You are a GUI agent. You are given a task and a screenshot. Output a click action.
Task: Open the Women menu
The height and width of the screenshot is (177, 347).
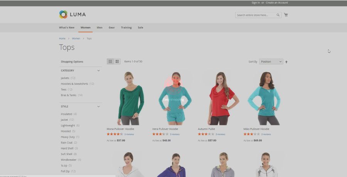(x=86, y=28)
